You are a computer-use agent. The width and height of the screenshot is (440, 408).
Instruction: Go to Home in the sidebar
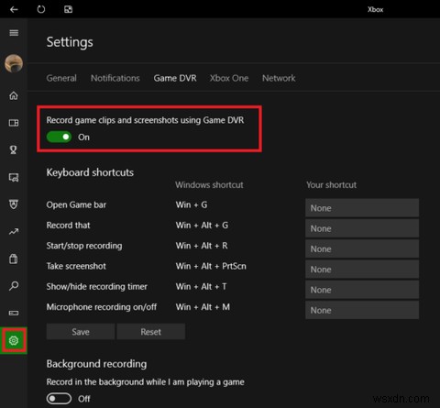(14, 95)
